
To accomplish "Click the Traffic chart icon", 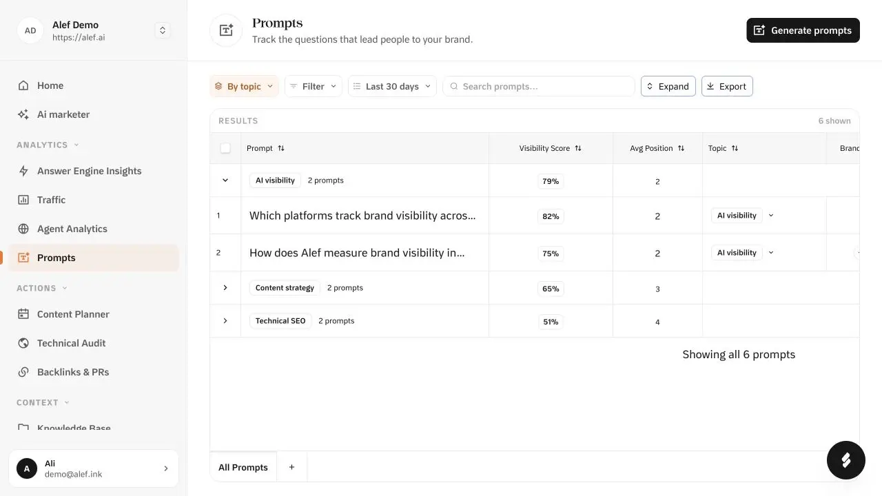I will point(23,200).
